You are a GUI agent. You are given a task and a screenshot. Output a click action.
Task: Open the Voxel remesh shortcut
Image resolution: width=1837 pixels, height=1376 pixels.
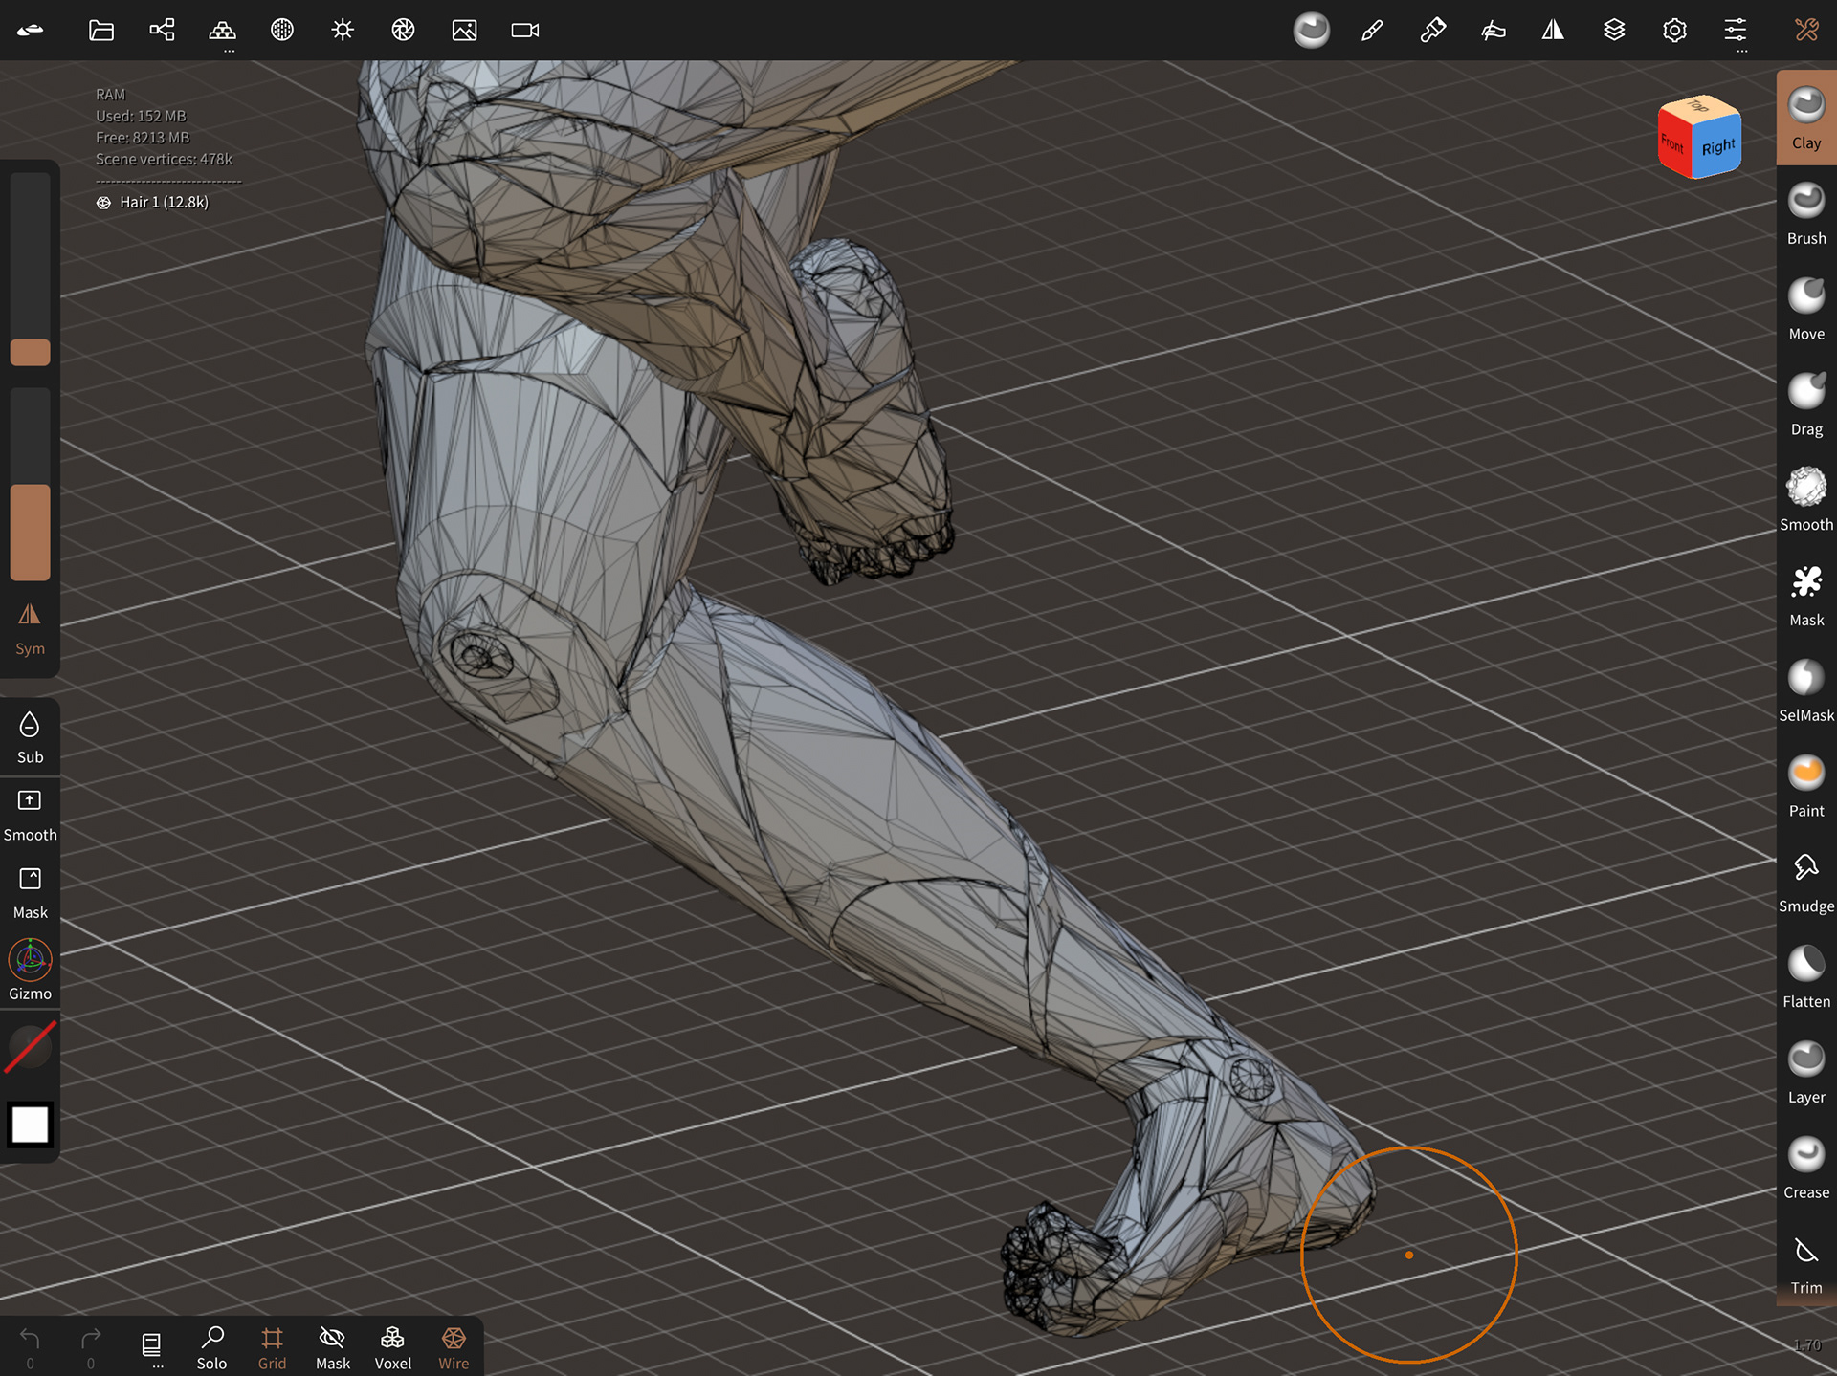(392, 1348)
